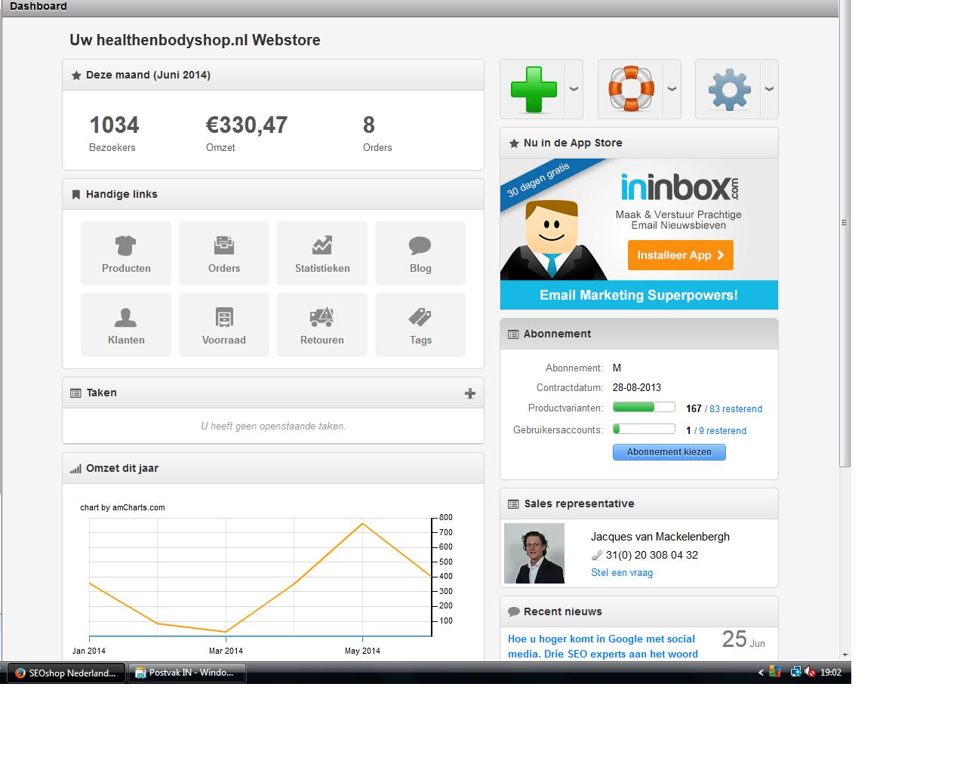Click the 83 resterend link
This screenshot has width=966, height=773.
click(x=736, y=408)
